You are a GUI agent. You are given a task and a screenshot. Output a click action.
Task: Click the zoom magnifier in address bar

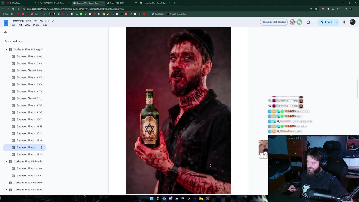(311, 9)
